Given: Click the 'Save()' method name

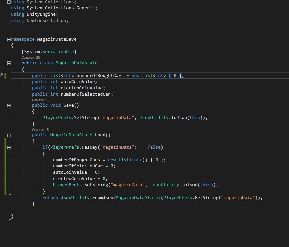Looking at the screenshot, I should pos(71,105).
